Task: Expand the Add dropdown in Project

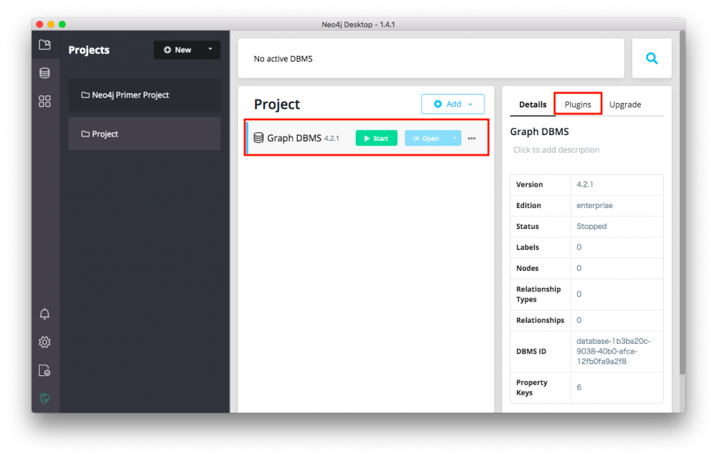Action: (470, 104)
